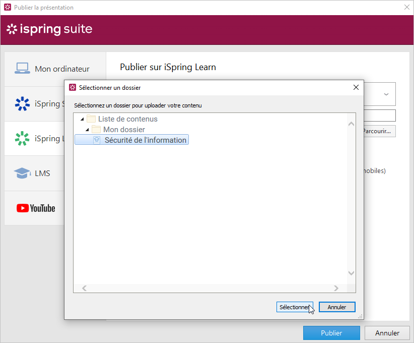Close the Sélectionner un dossier dialog
The width and height of the screenshot is (414, 343).
point(356,87)
